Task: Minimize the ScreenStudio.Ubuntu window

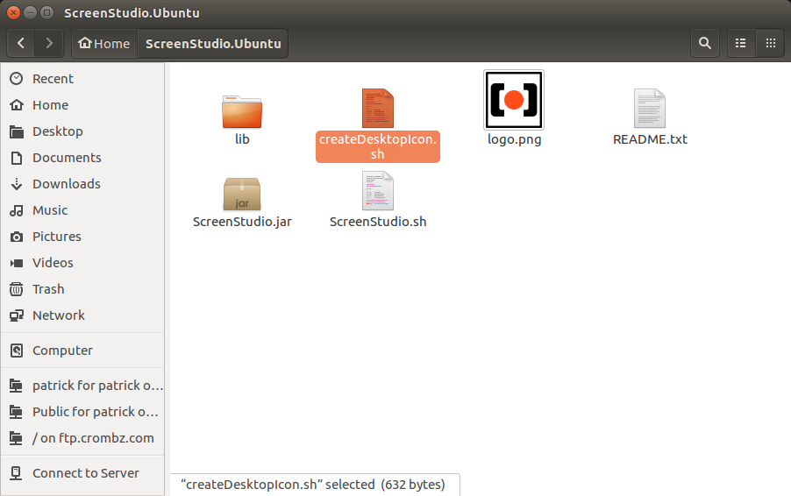Action: tap(31, 12)
